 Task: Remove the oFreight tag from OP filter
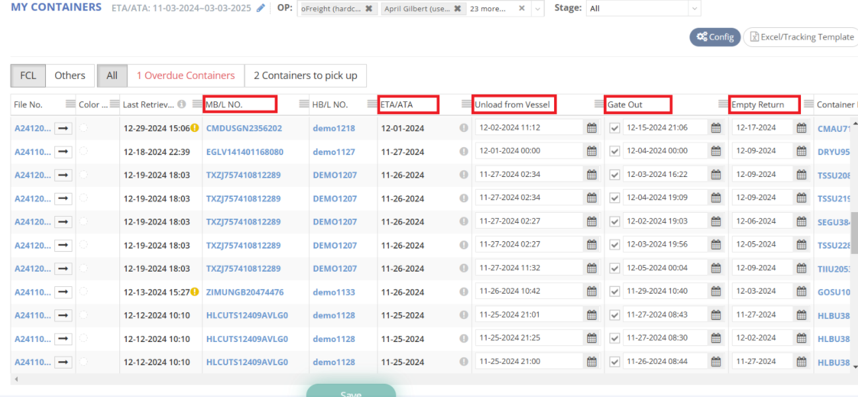click(369, 9)
